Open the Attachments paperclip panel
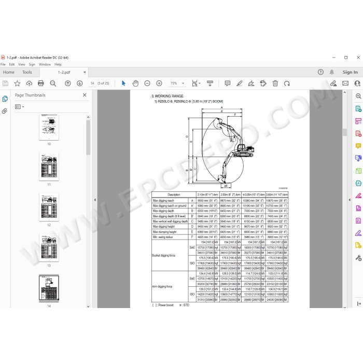Screen dimensions: 363x363 click(x=5, y=111)
